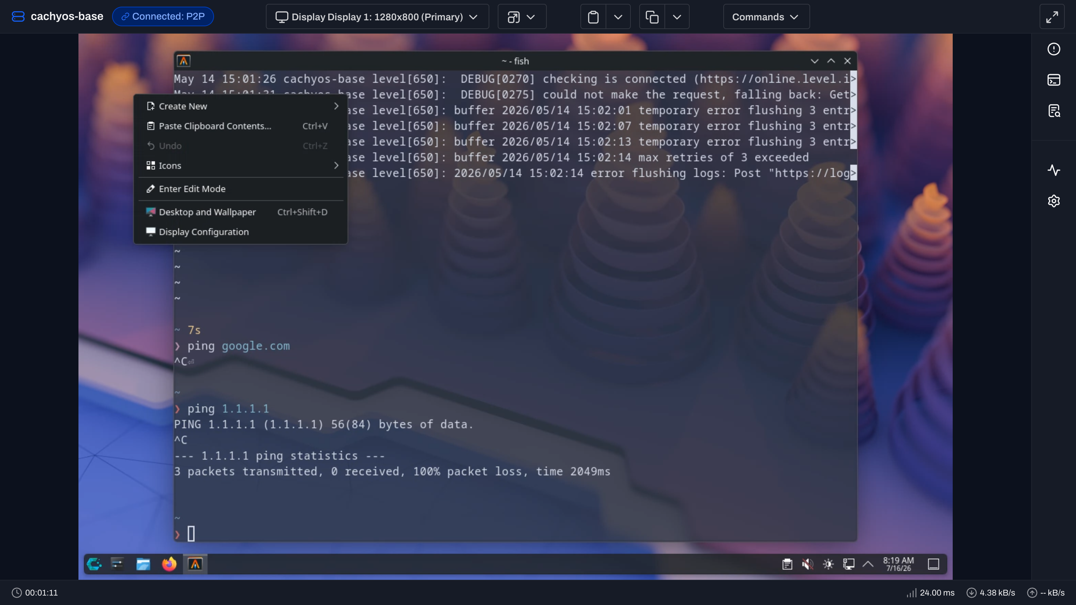Open the Icons submenu in context menu

pyautogui.click(x=241, y=165)
